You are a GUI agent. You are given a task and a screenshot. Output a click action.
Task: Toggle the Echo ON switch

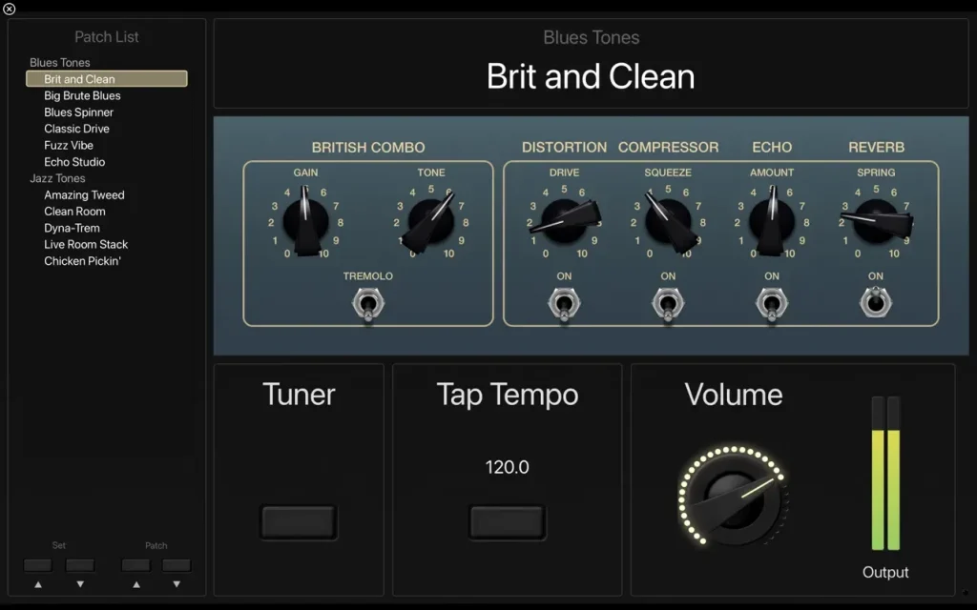click(x=771, y=304)
